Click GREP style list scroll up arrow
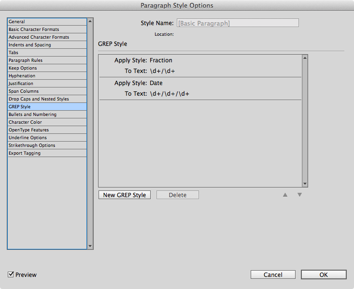The width and height of the screenshot is (354, 289). tap(305, 58)
